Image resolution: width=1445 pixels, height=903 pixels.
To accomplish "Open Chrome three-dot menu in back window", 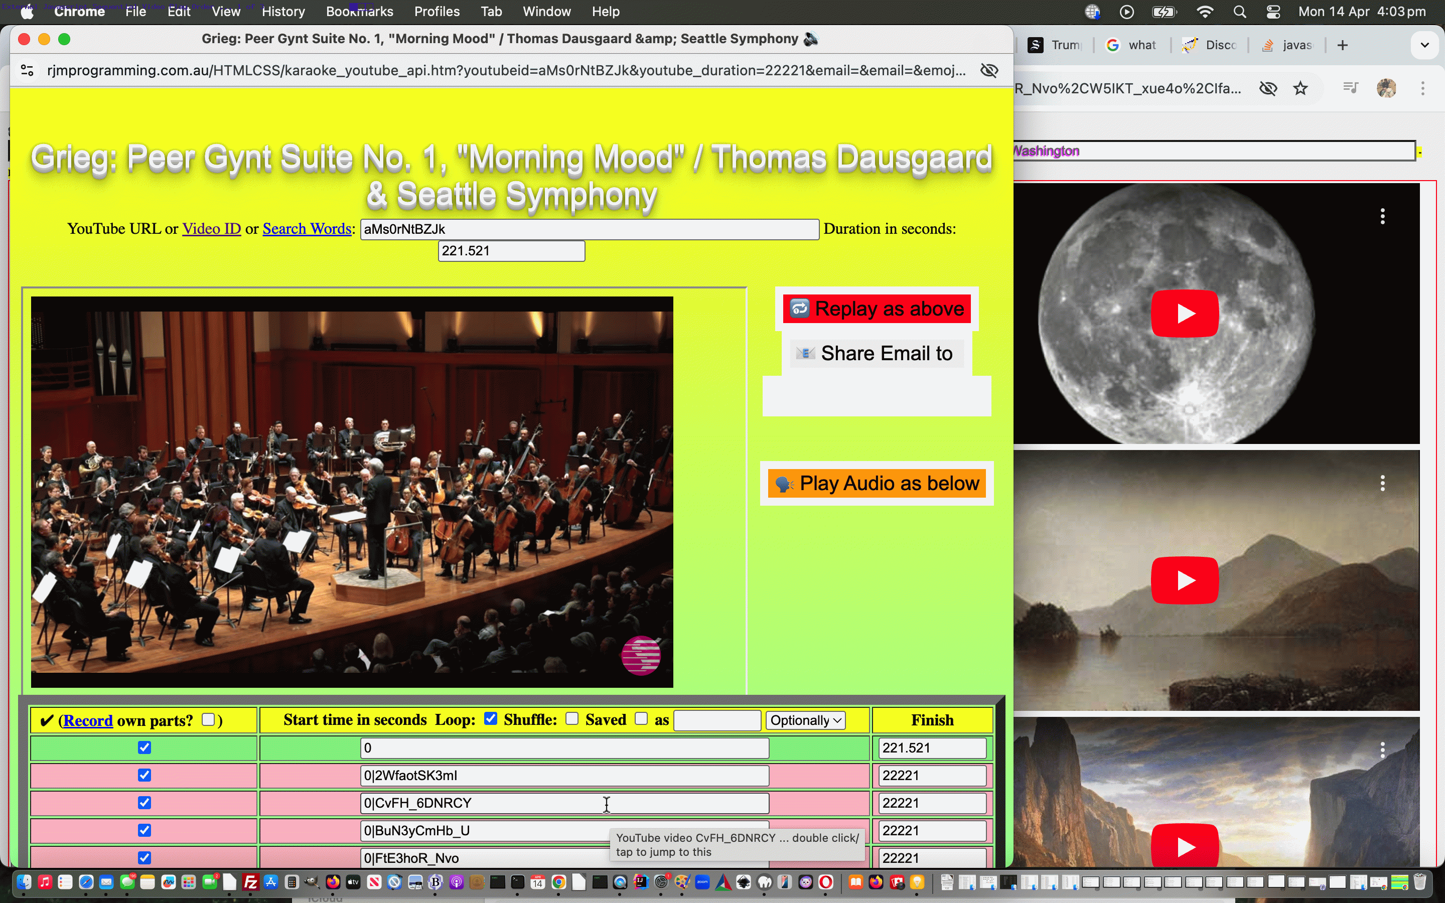I will coord(1423,88).
